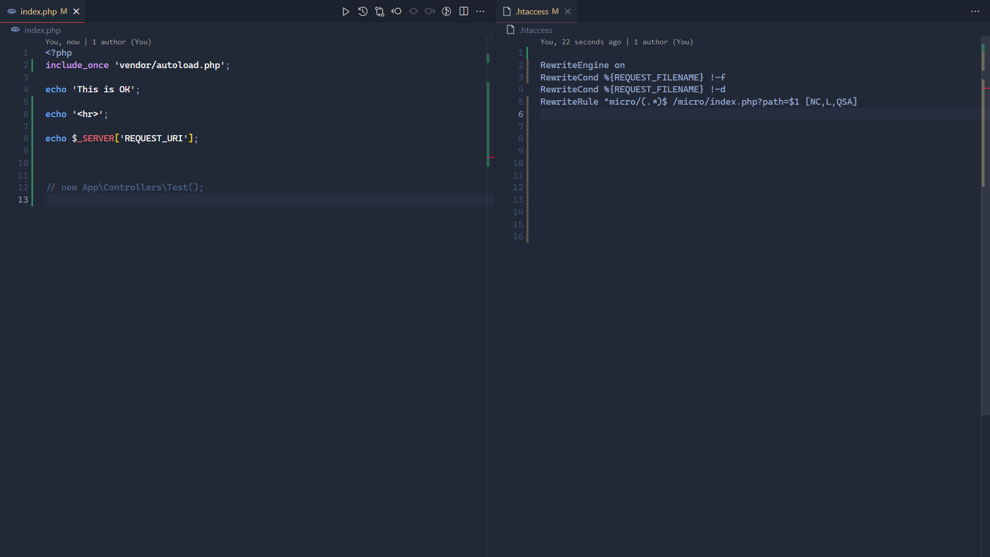Click the RewriteCond !-f line
This screenshot has height=557, width=990.
click(633, 77)
